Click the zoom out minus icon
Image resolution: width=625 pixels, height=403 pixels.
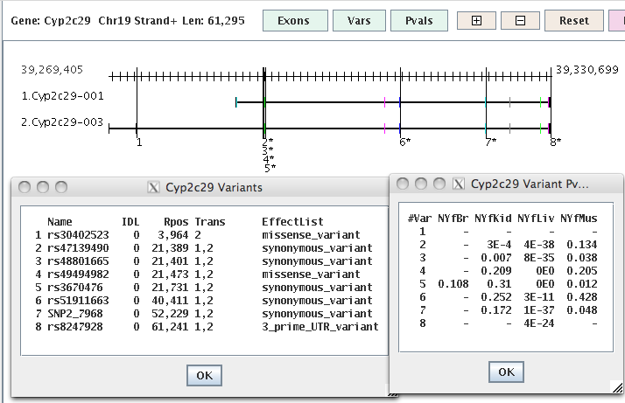(x=520, y=20)
